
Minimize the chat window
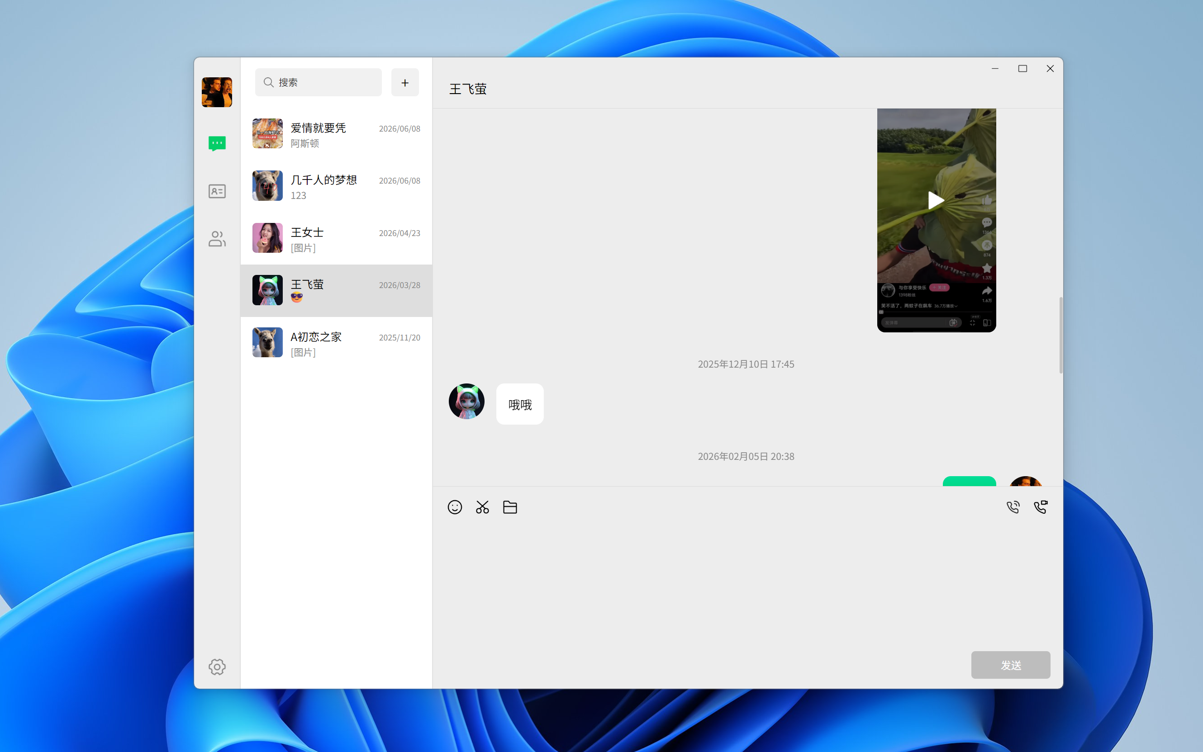point(995,69)
